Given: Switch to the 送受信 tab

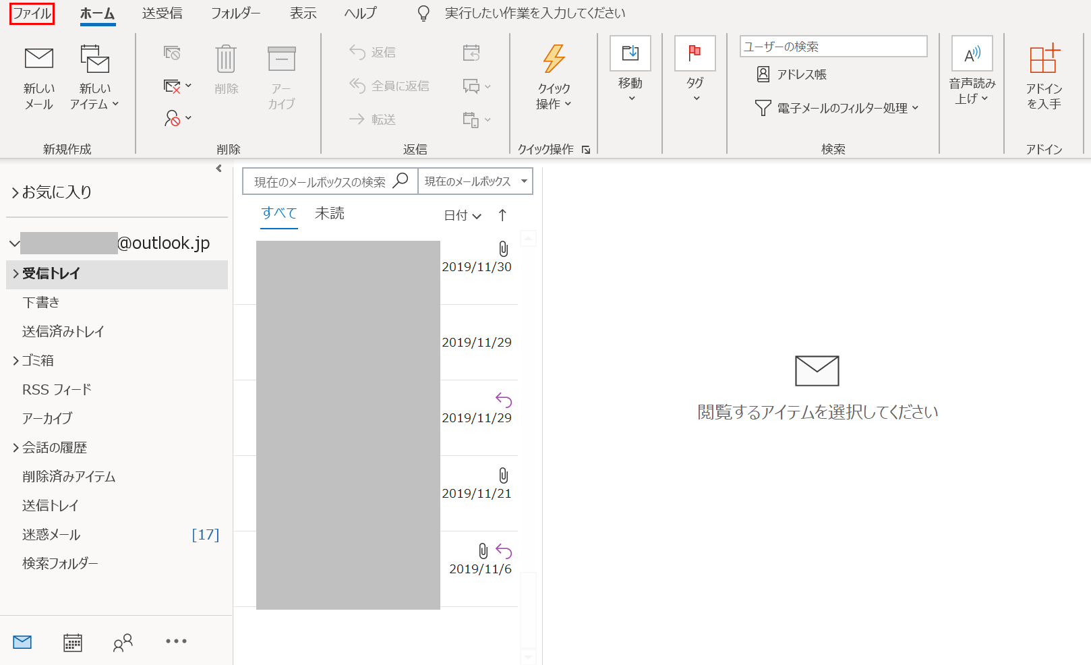Looking at the screenshot, I should click(163, 13).
